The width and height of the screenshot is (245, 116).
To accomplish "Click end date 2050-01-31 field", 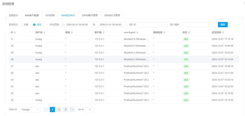I will [x=111, y=25].
